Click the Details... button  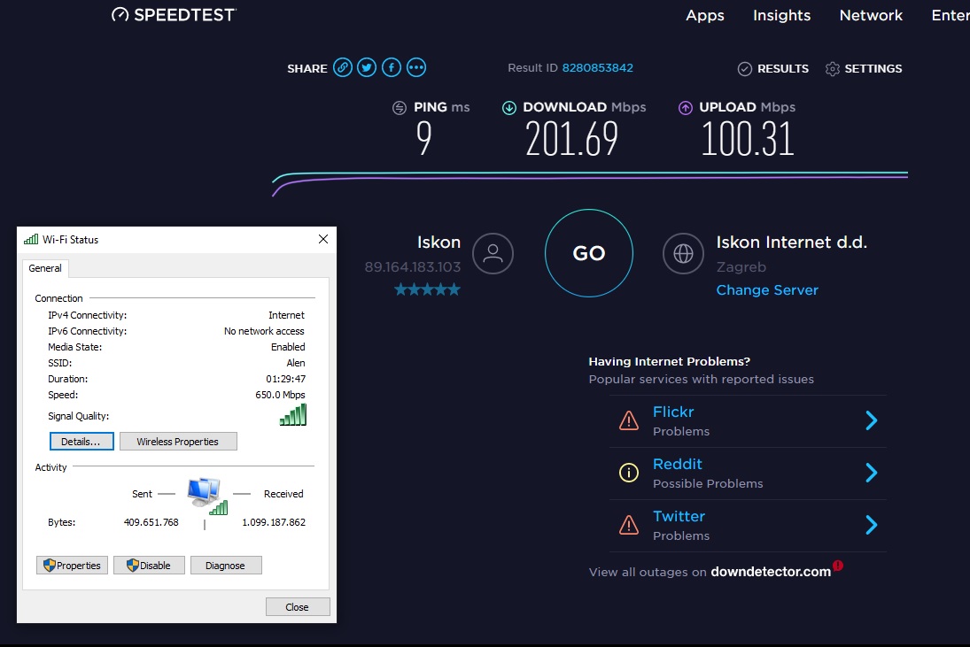tap(81, 442)
